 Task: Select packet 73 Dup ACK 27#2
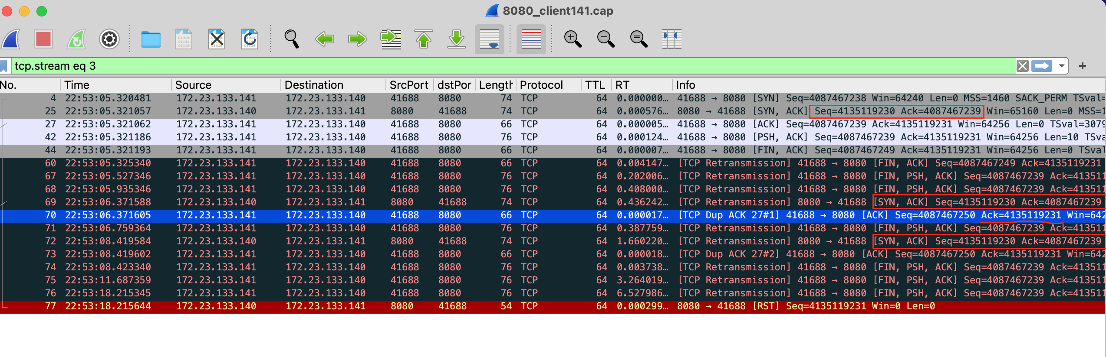553,254
